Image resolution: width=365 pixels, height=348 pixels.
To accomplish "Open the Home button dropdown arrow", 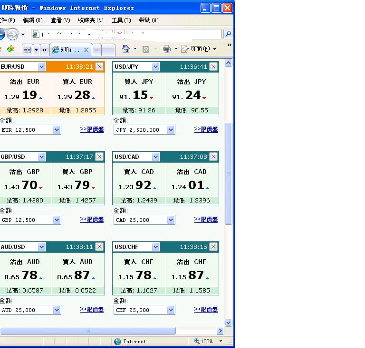I will 135,49.
